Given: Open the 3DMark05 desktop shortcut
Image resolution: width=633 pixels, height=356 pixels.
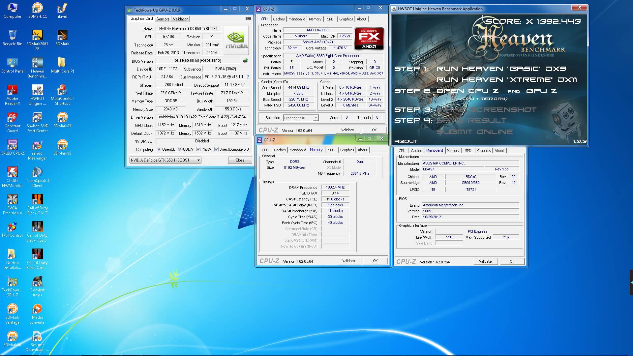Looking at the screenshot, I should pyautogui.click(x=62, y=147).
